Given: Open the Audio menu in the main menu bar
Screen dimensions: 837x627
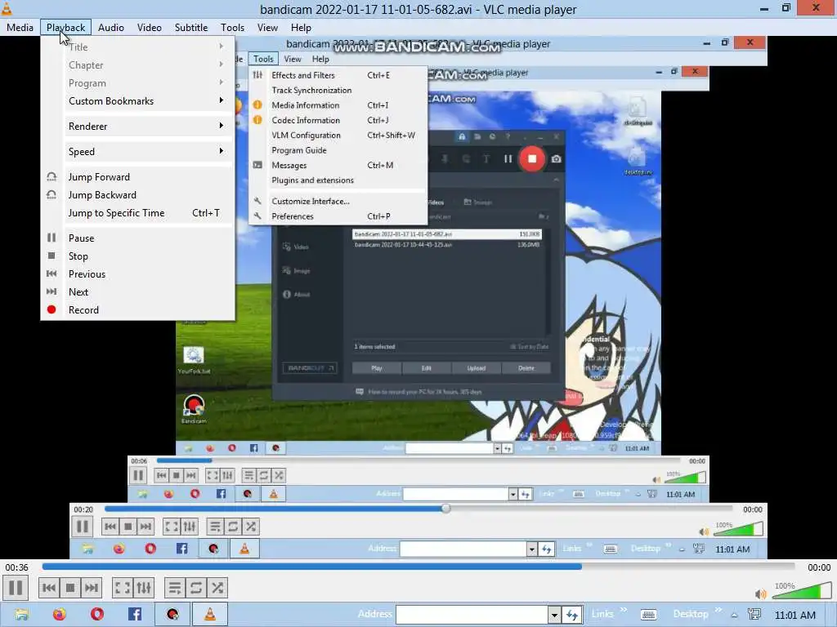Looking at the screenshot, I should point(111,28).
